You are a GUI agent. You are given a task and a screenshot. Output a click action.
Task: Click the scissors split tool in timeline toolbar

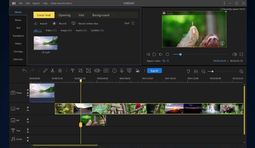point(52,71)
